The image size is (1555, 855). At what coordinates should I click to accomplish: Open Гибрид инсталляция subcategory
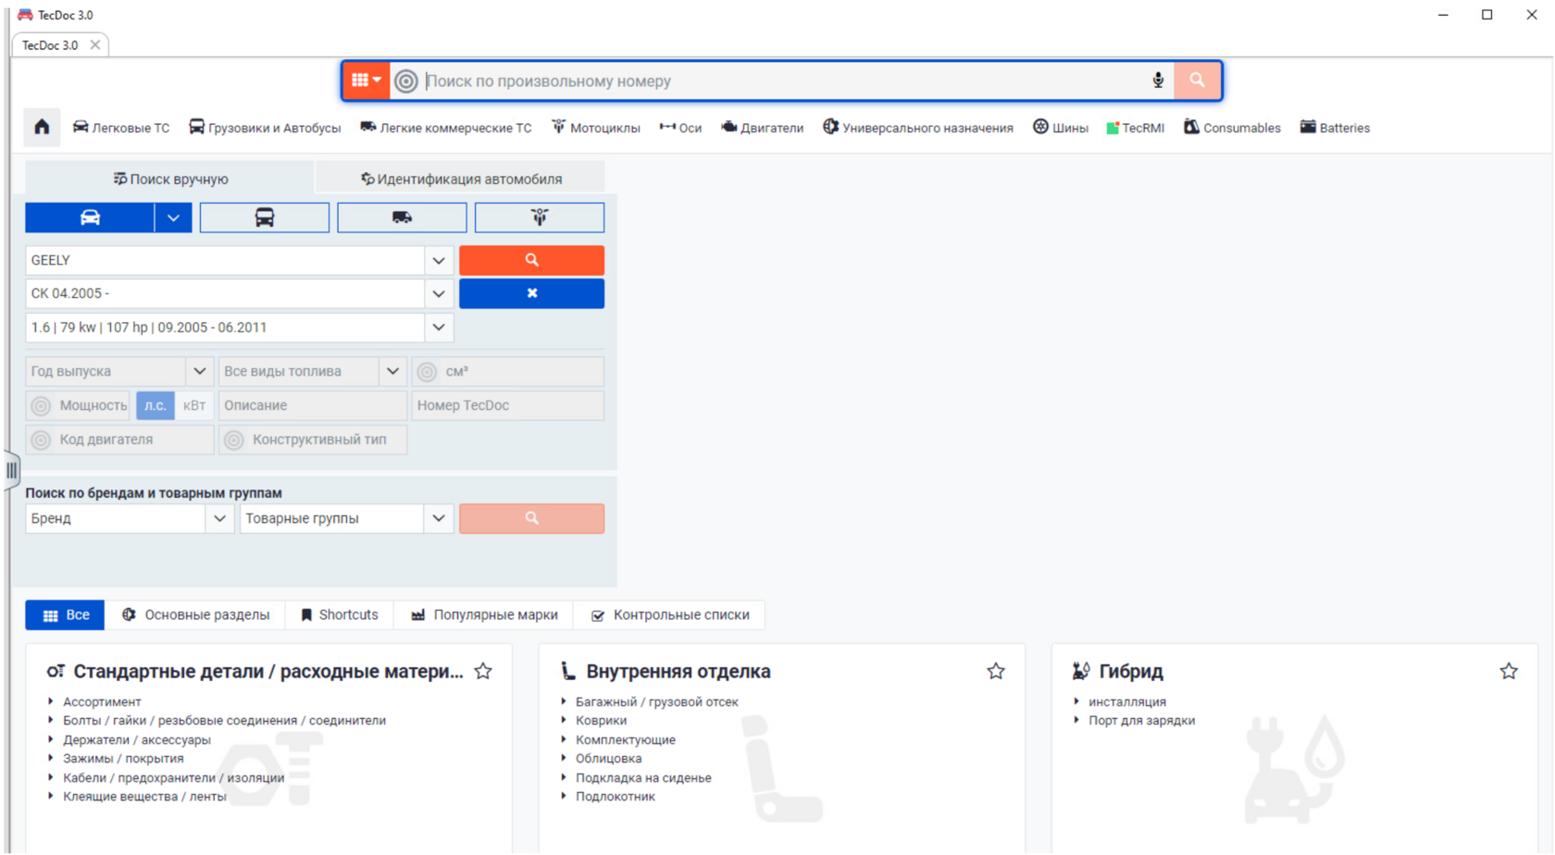point(1127,701)
